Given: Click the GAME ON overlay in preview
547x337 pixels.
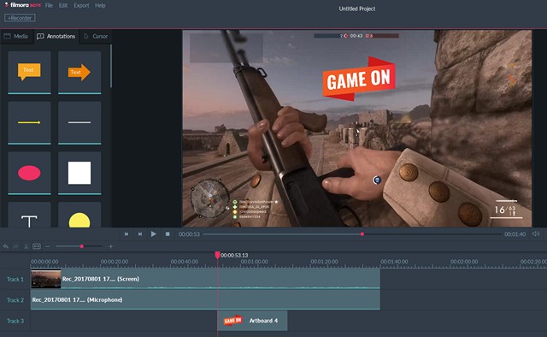Looking at the screenshot, I should (x=359, y=79).
